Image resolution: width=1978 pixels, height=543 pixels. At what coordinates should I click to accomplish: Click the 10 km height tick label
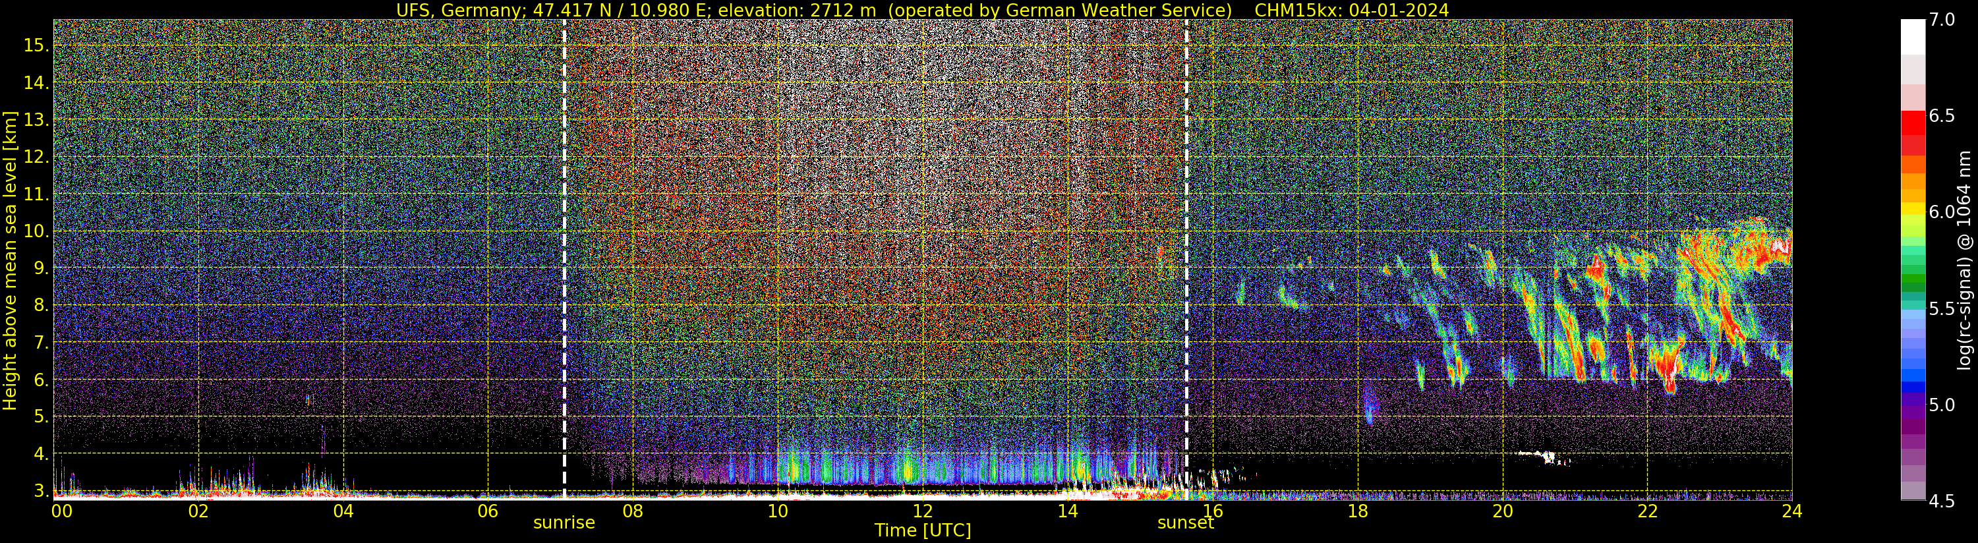click(x=36, y=231)
